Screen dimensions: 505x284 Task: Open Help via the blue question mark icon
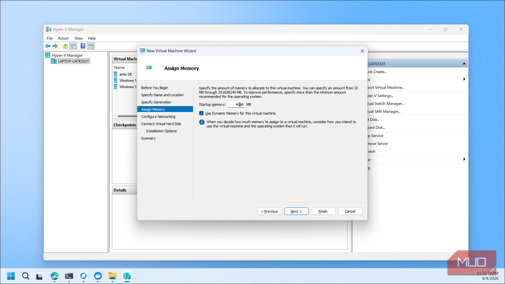(x=83, y=46)
